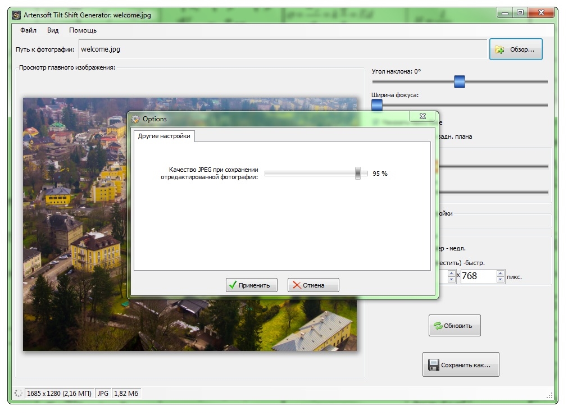Click the folder icon on Обзор button
This screenshot has height=415, width=568.
click(x=499, y=50)
